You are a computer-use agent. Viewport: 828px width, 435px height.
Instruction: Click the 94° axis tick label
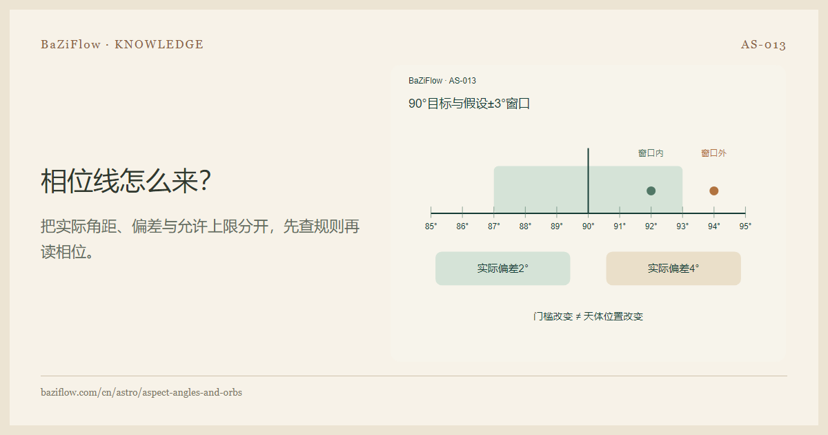click(713, 226)
